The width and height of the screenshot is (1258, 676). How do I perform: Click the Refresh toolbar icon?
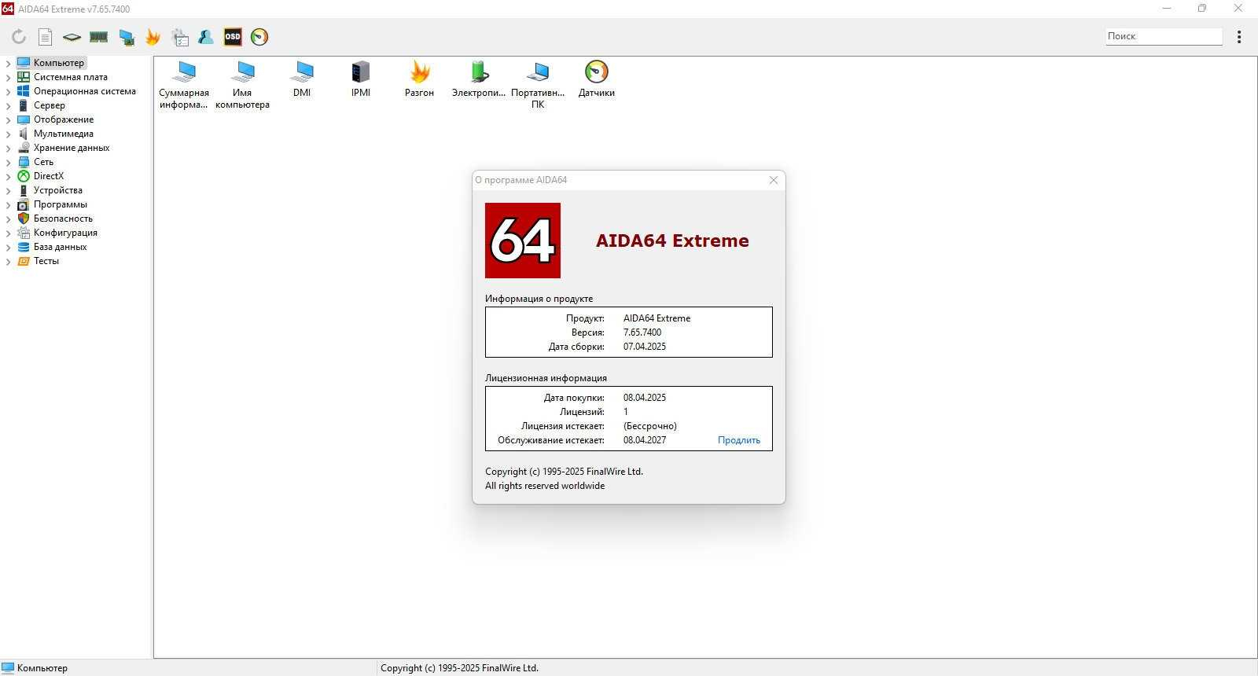click(x=19, y=37)
